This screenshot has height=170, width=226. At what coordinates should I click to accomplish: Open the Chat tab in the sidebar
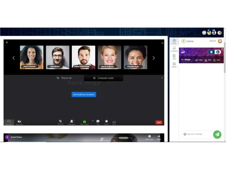(x=174, y=41)
